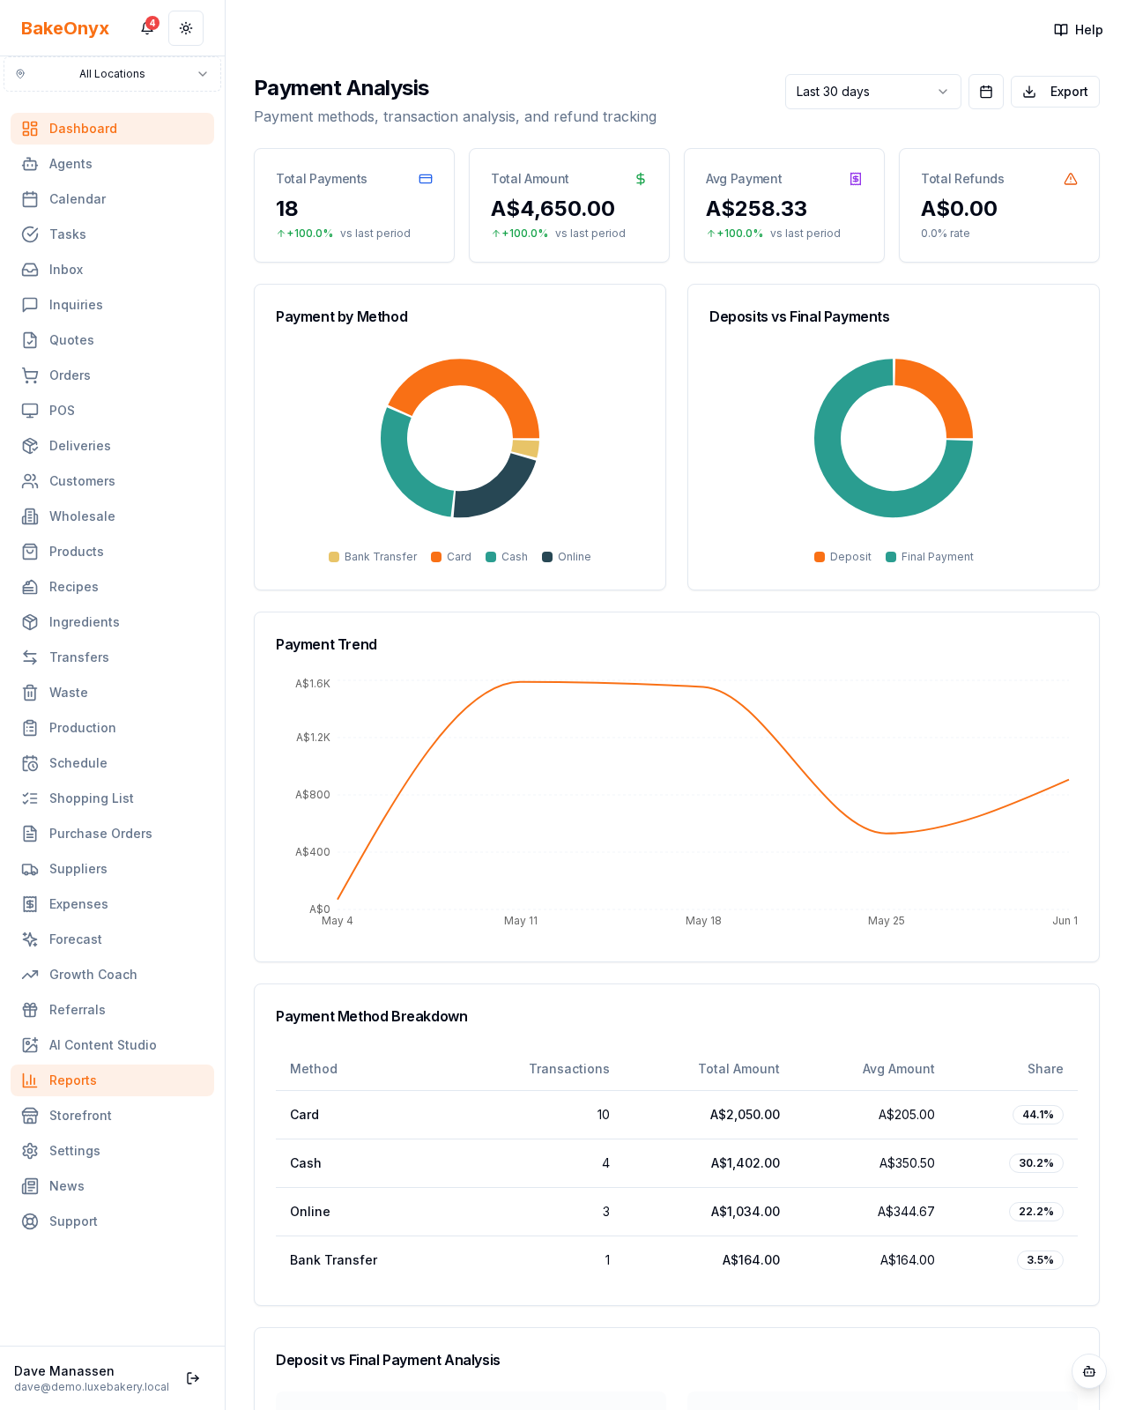Click the Dashboard sidebar icon
This screenshot has width=1128, height=1410.
[30, 129]
